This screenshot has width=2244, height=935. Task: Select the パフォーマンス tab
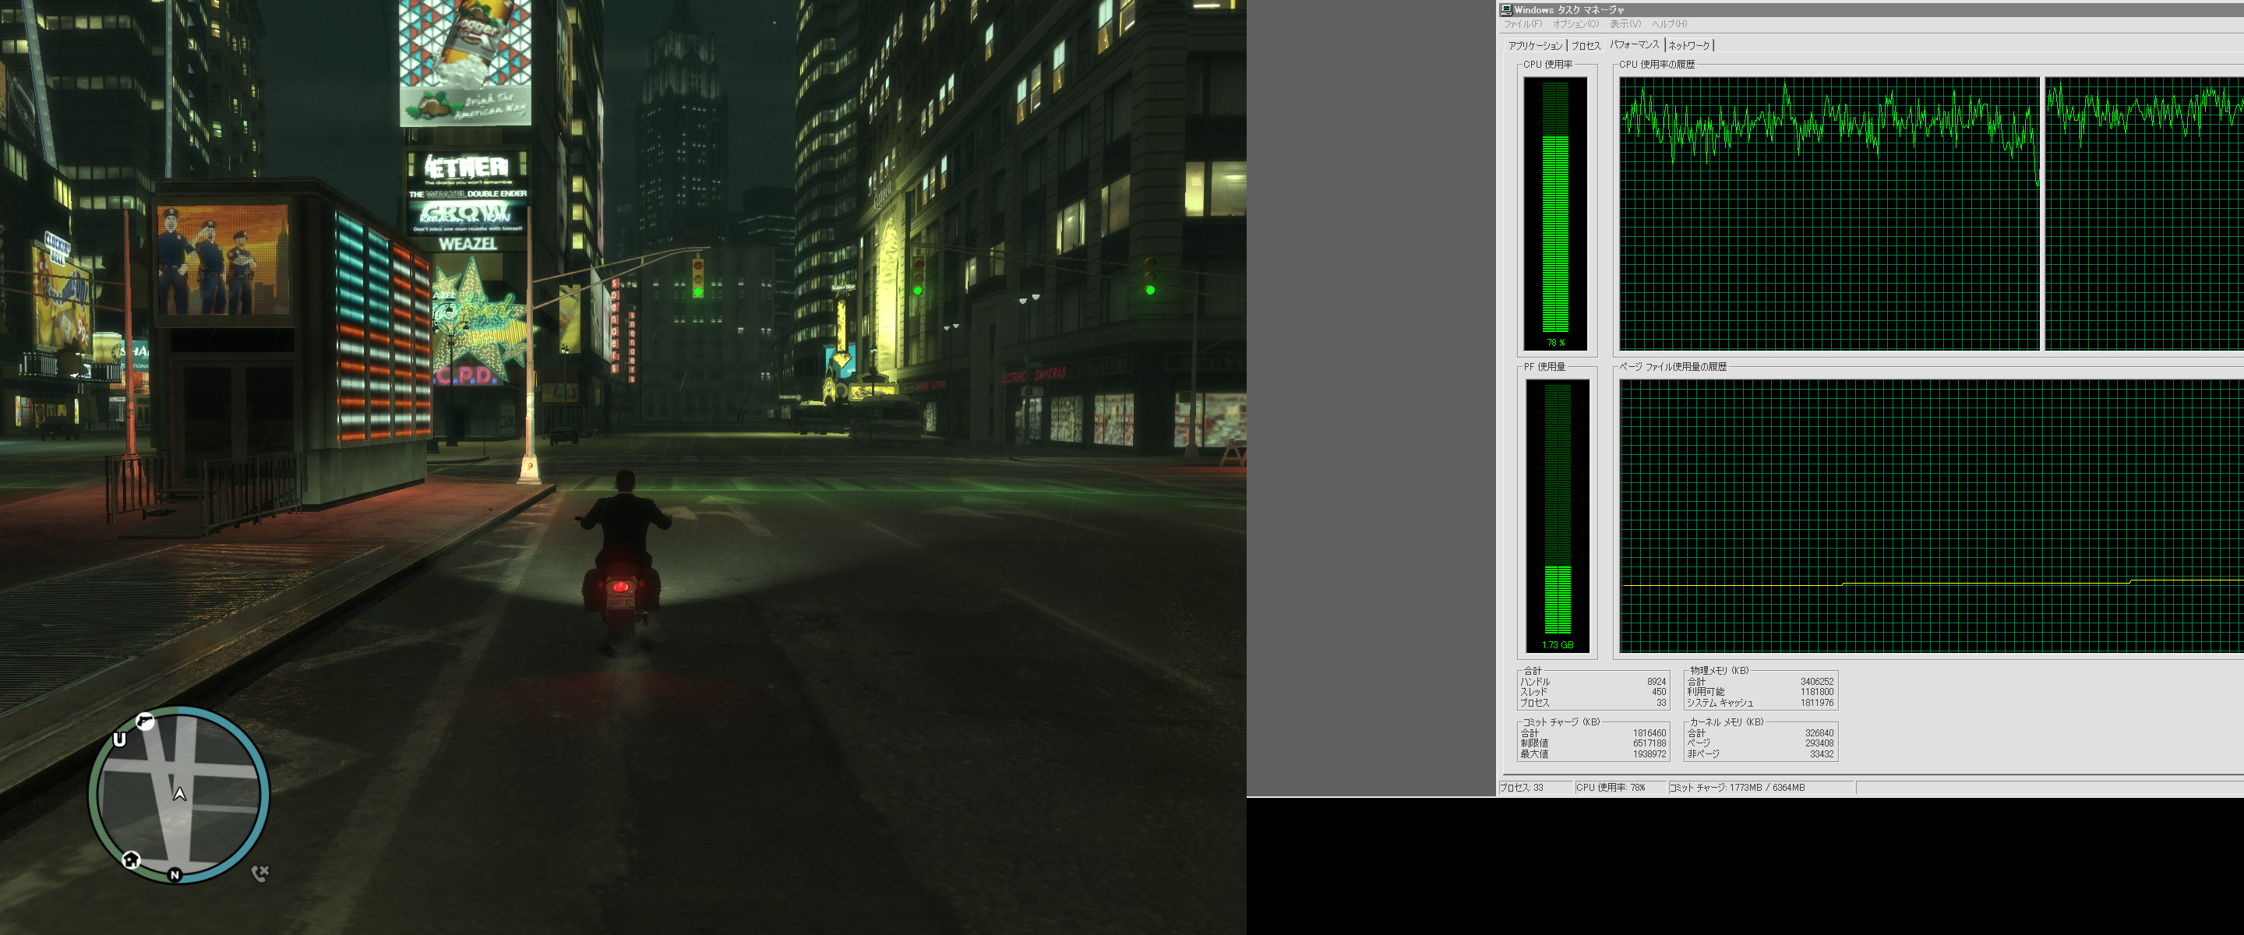[1634, 44]
